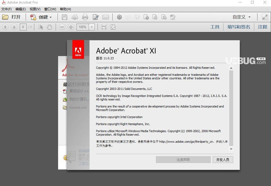The height and width of the screenshot is (186, 271).
Task: Click 'Portions copyright Intel Corporation' text
Action: (x=119, y=117)
